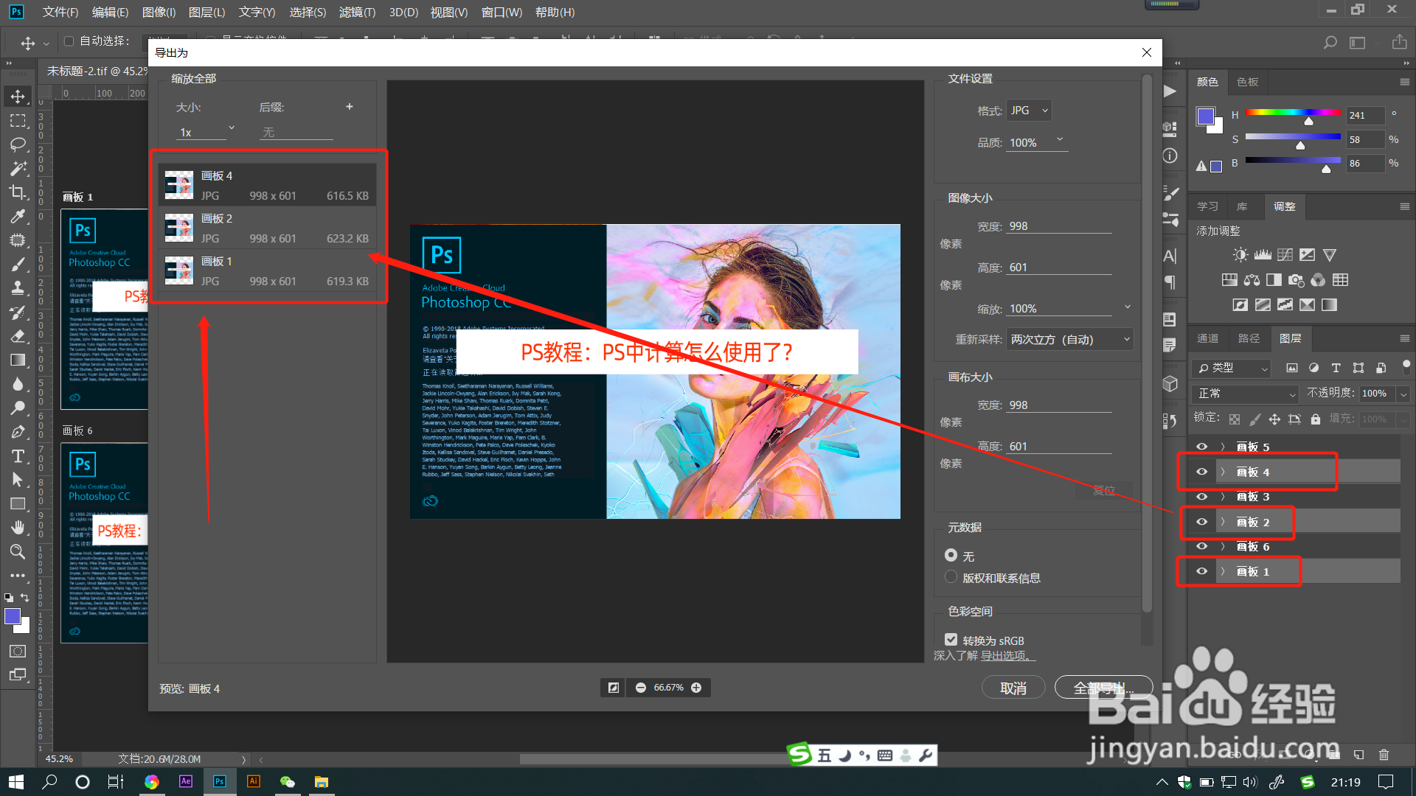
Task: Open the resample 两次立方 dropdown
Action: (1069, 339)
